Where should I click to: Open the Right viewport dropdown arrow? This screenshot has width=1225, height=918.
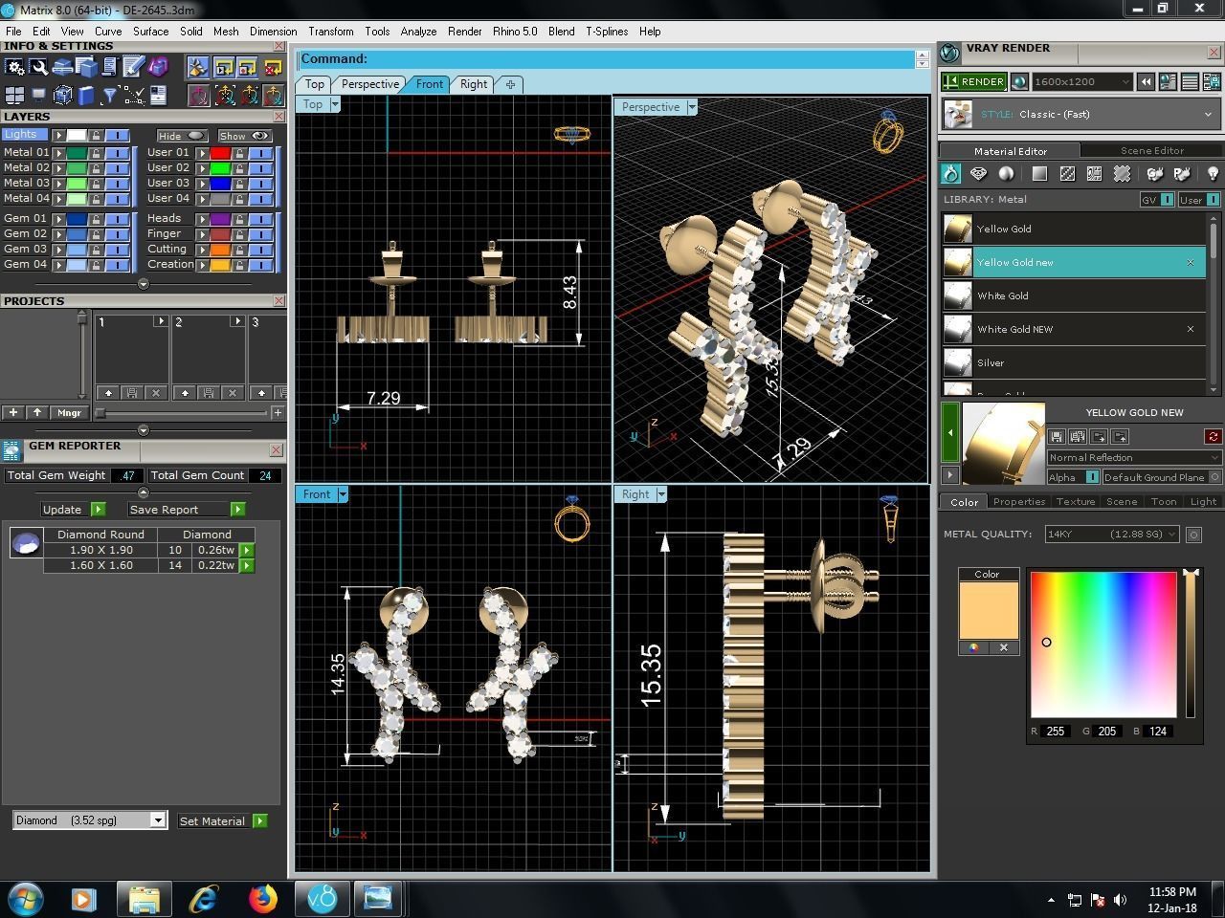point(661,494)
